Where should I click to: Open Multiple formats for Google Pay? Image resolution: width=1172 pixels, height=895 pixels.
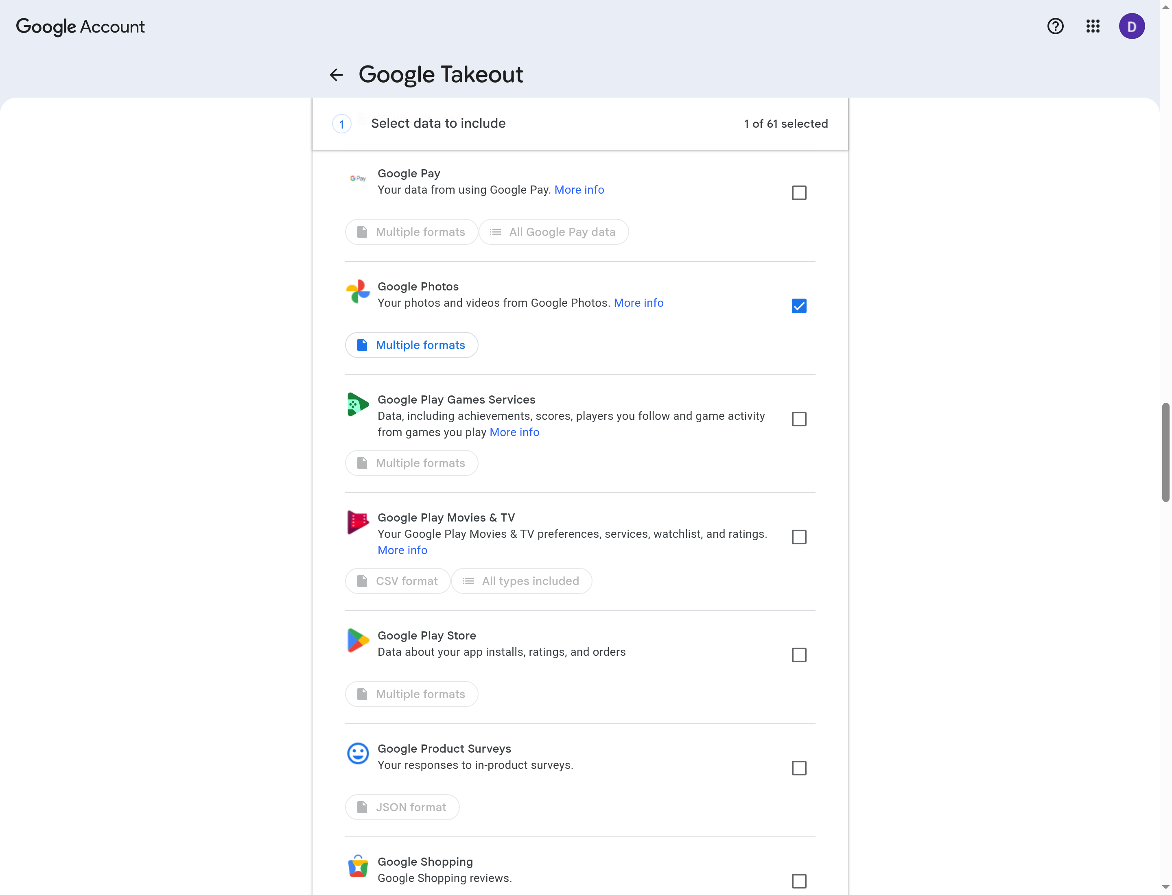pyautogui.click(x=411, y=232)
